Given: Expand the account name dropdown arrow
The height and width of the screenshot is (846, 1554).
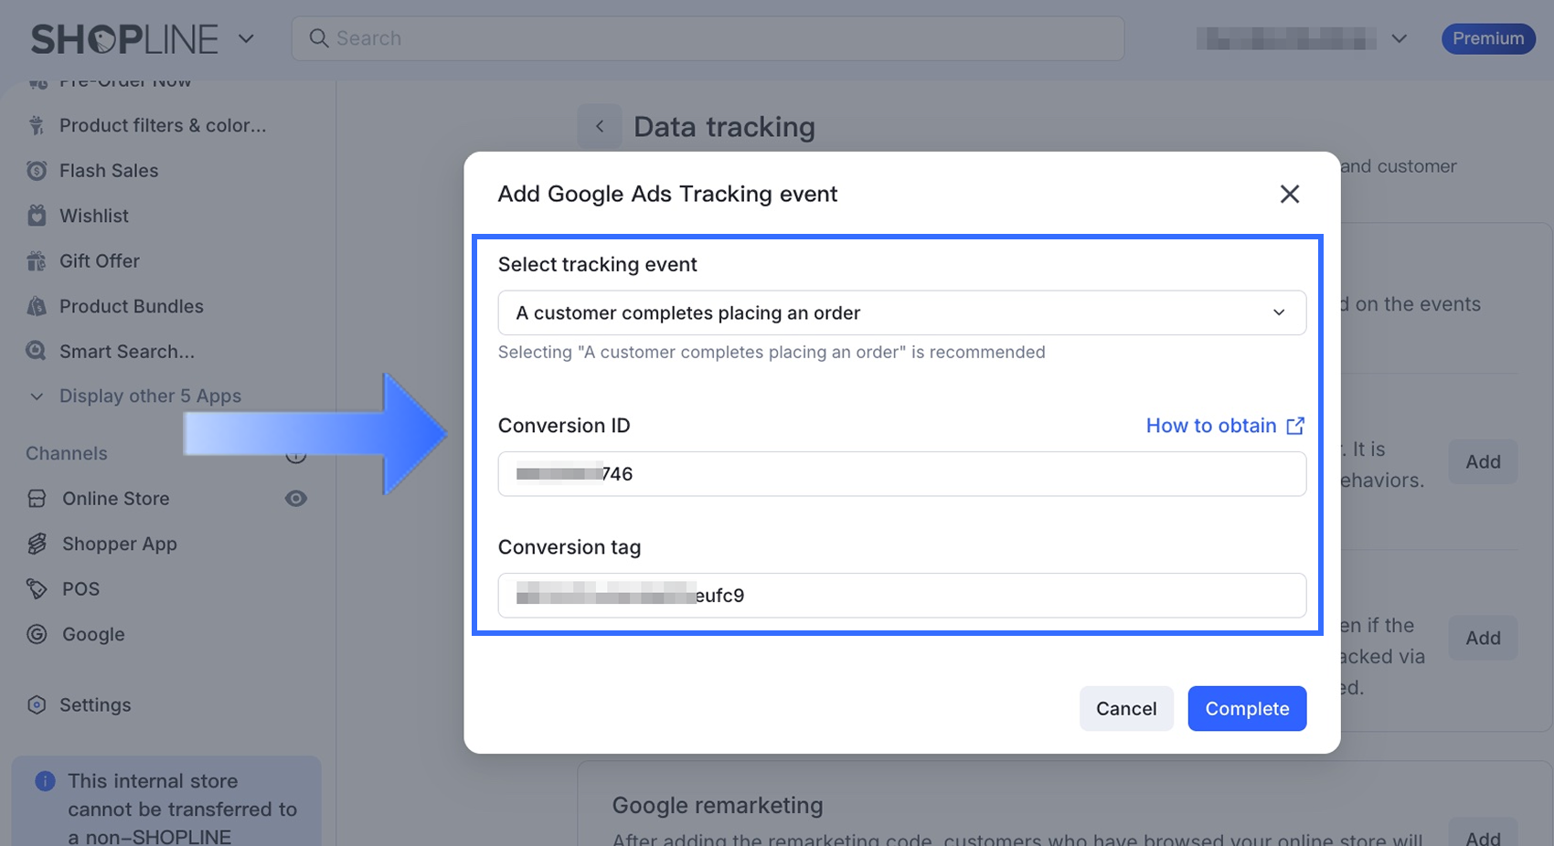Looking at the screenshot, I should 1399,38.
